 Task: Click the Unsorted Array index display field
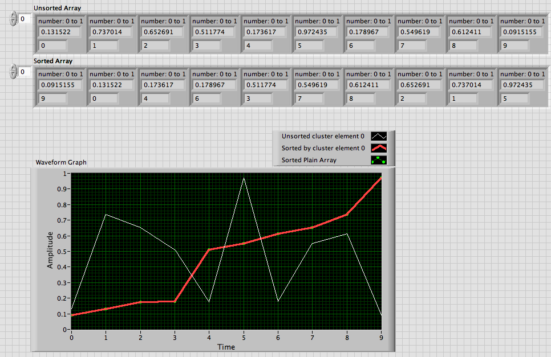[x=25, y=19]
